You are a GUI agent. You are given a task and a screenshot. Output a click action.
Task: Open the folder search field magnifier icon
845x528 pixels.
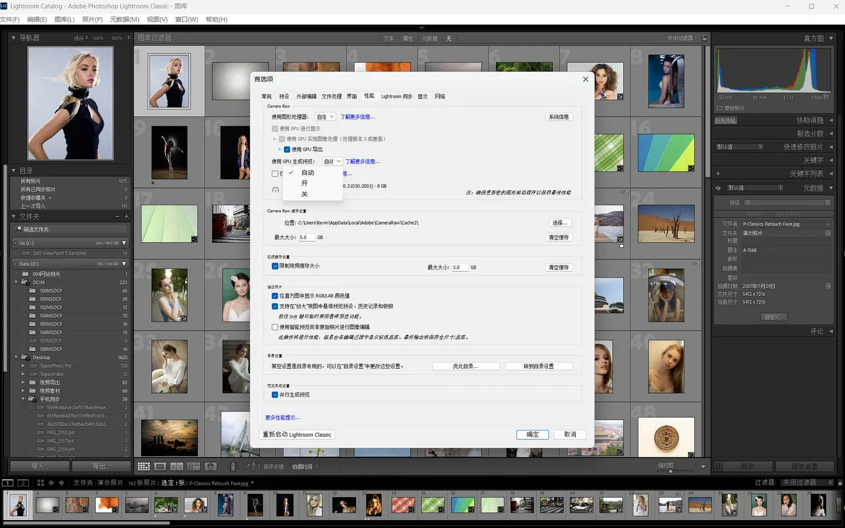pos(19,229)
